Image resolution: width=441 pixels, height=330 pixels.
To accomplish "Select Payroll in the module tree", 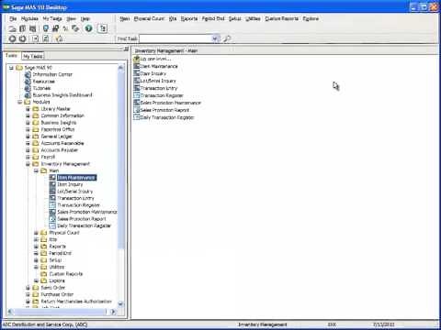I will pos(48,157).
